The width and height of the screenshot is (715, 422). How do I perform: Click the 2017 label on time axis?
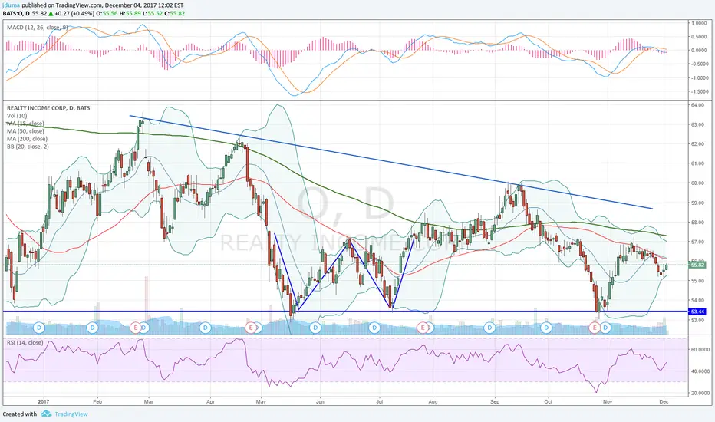[x=44, y=402]
